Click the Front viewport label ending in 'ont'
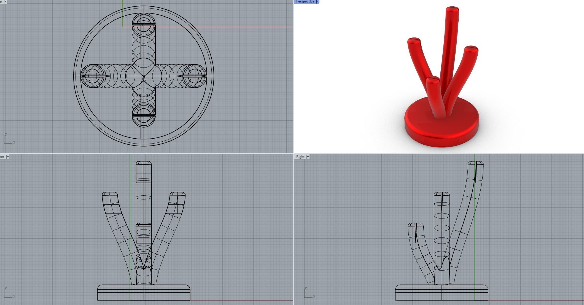Image resolution: width=584 pixels, height=305 pixels. point(2,157)
